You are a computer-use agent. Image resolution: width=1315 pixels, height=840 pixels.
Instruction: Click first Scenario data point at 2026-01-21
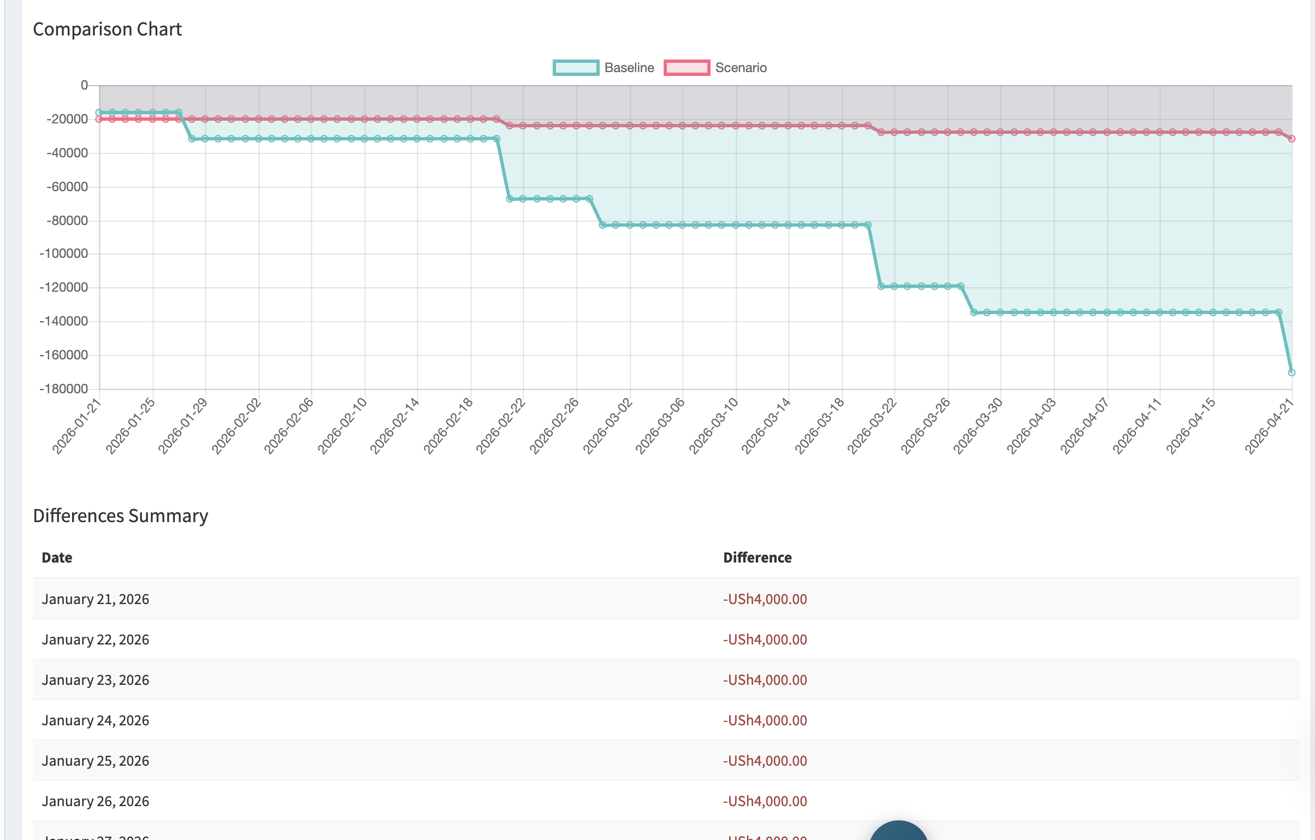pos(99,119)
